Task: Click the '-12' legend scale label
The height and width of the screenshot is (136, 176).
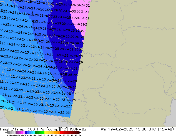Action: (x=37, y=135)
